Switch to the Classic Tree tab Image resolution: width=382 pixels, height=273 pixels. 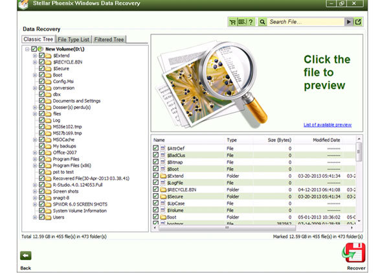[38, 40]
